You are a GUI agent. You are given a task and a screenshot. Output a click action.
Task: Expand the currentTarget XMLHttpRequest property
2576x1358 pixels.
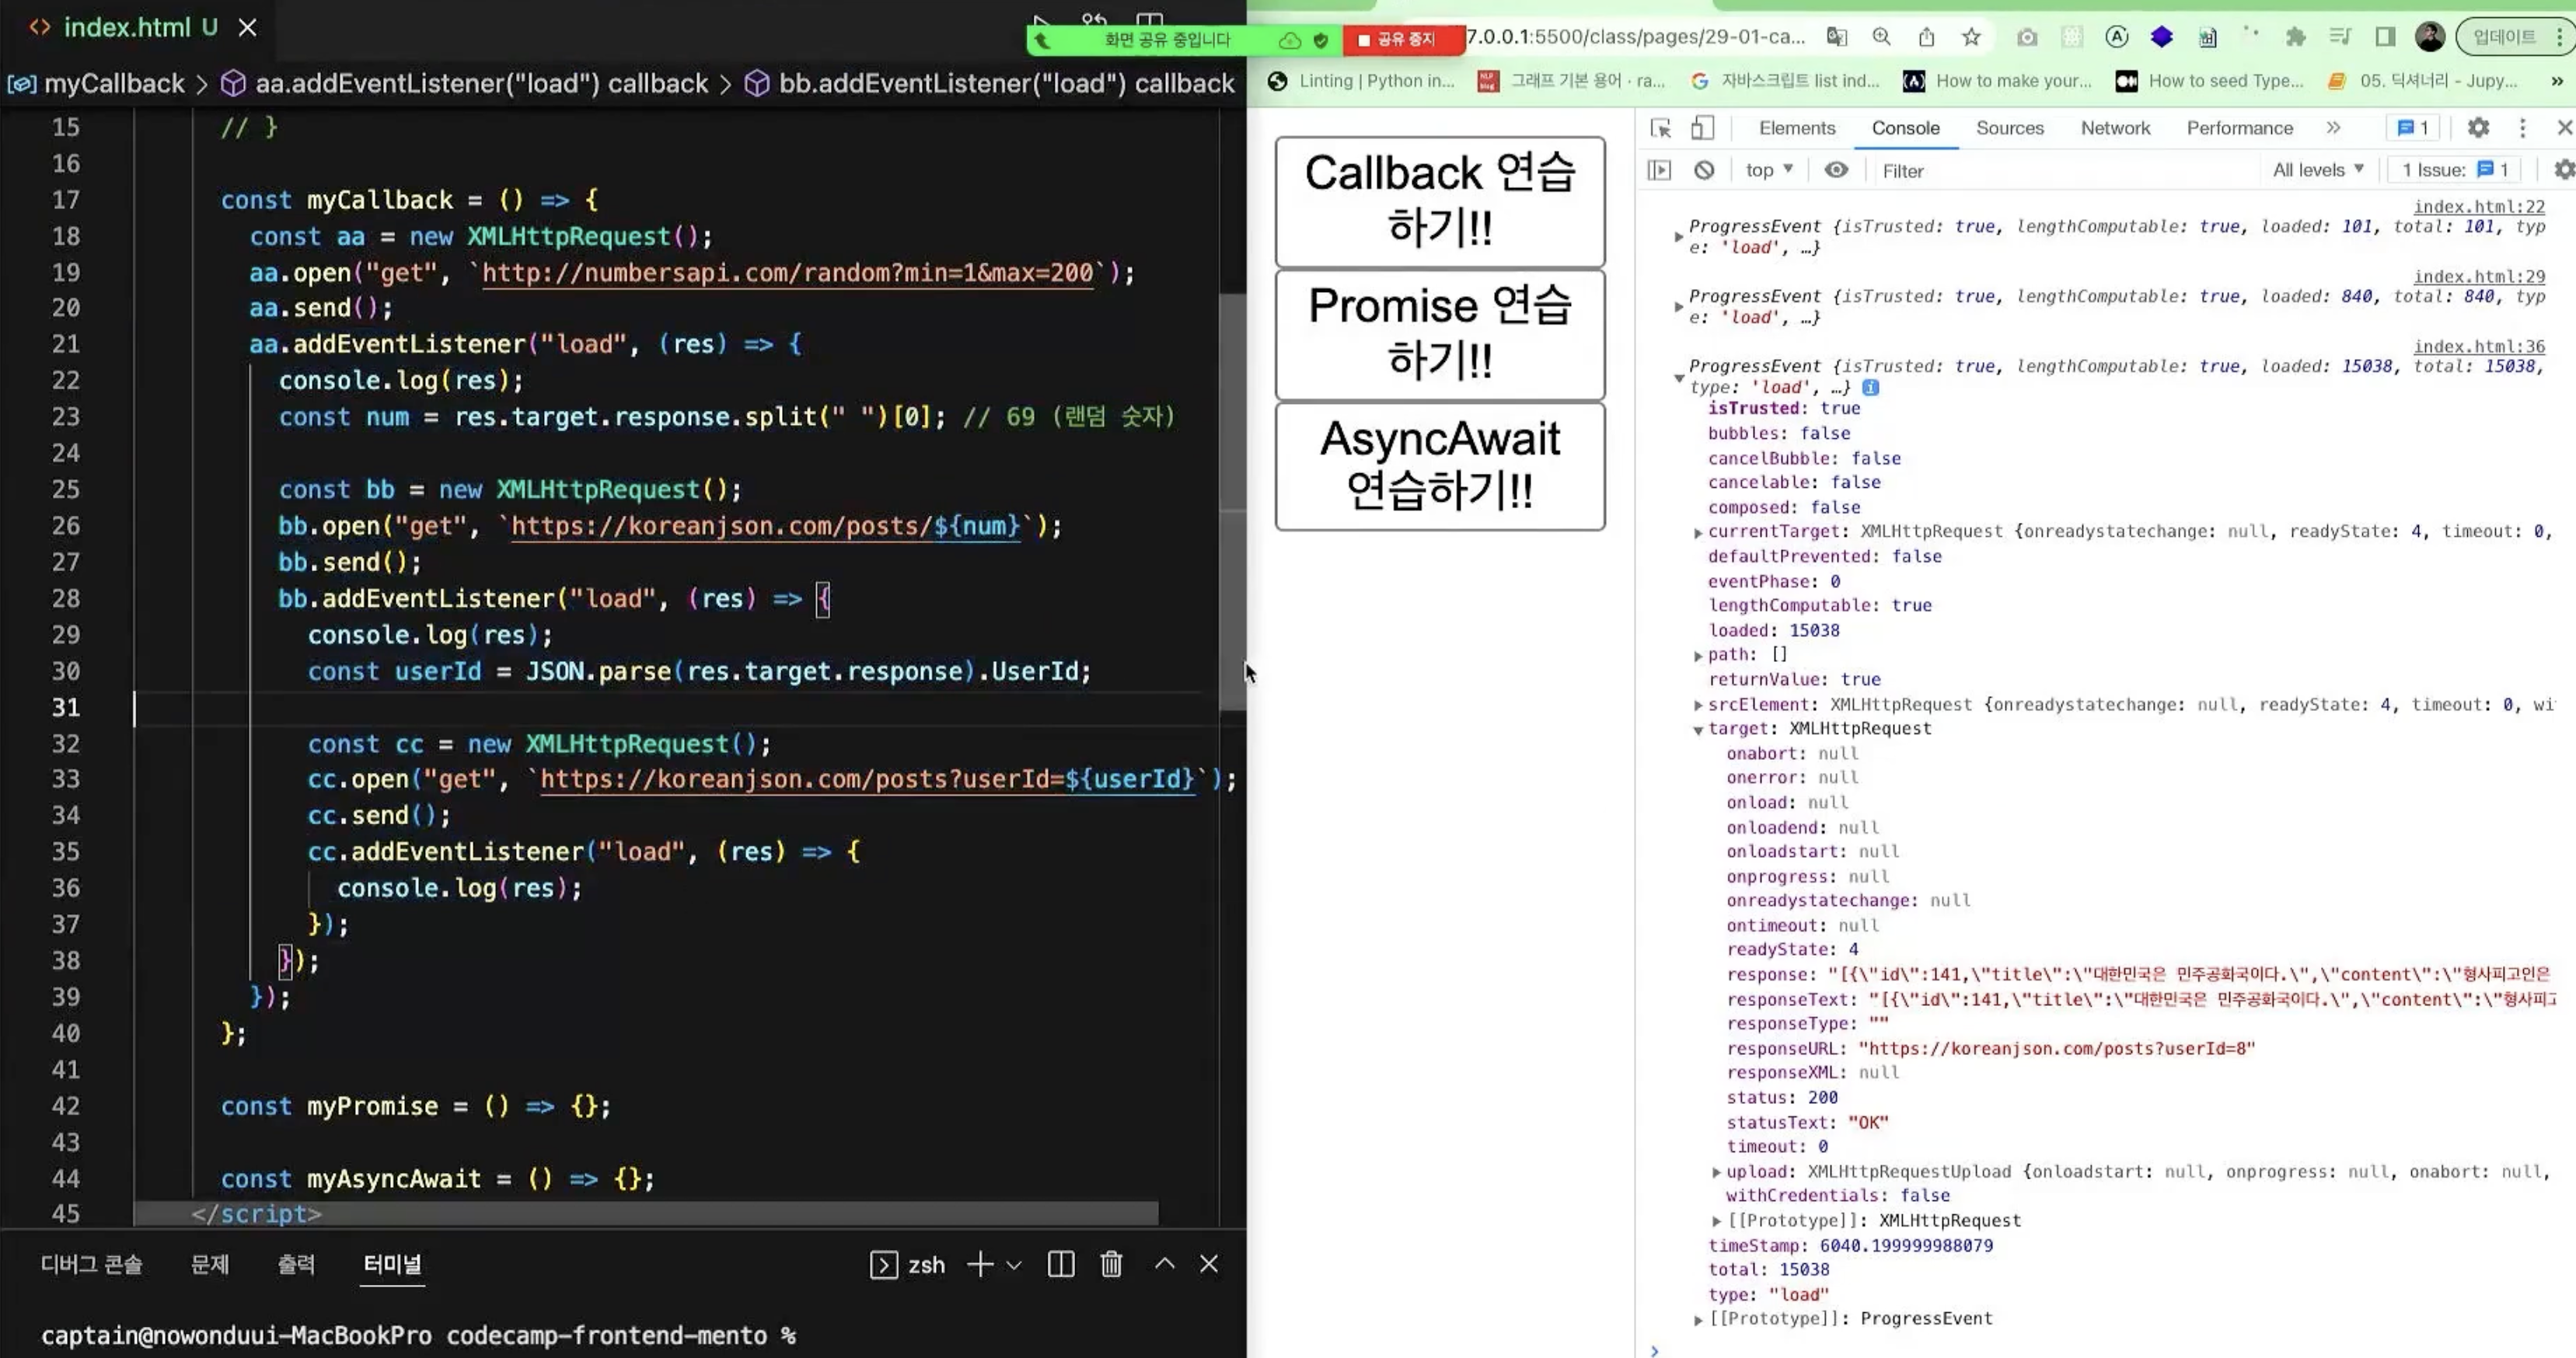point(1698,533)
